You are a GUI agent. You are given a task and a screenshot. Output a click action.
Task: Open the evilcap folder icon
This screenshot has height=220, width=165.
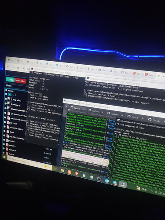click(x=9, y=103)
